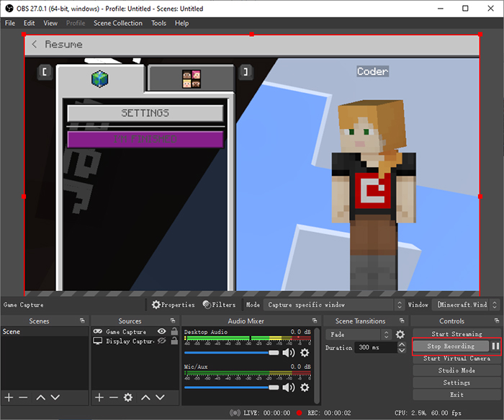Click the Coder name label in preview
504x420 pixels.
point(372,71)
